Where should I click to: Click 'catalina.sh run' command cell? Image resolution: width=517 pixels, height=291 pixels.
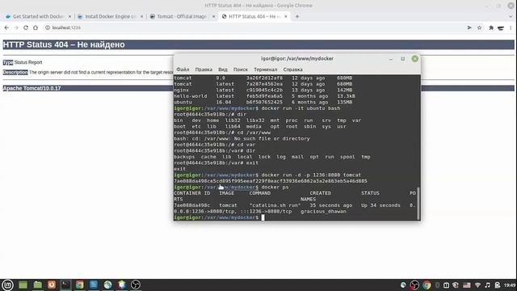point(275,205)
